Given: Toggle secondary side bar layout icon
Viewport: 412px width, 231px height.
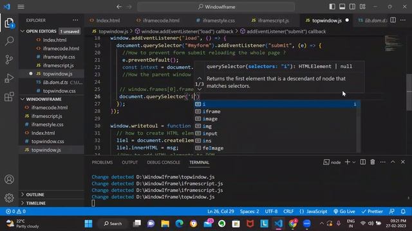Looking at the screenshot, I should 352,6.
